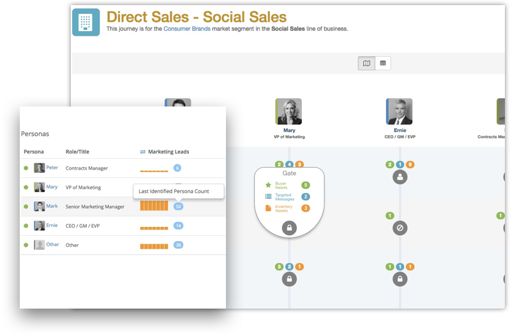Screen dimensions: 510x336
Task: Click the Inventory Assets document icon
Action: click(268, 208)
